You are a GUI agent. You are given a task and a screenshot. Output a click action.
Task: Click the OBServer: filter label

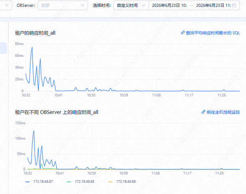coord(26,5)
